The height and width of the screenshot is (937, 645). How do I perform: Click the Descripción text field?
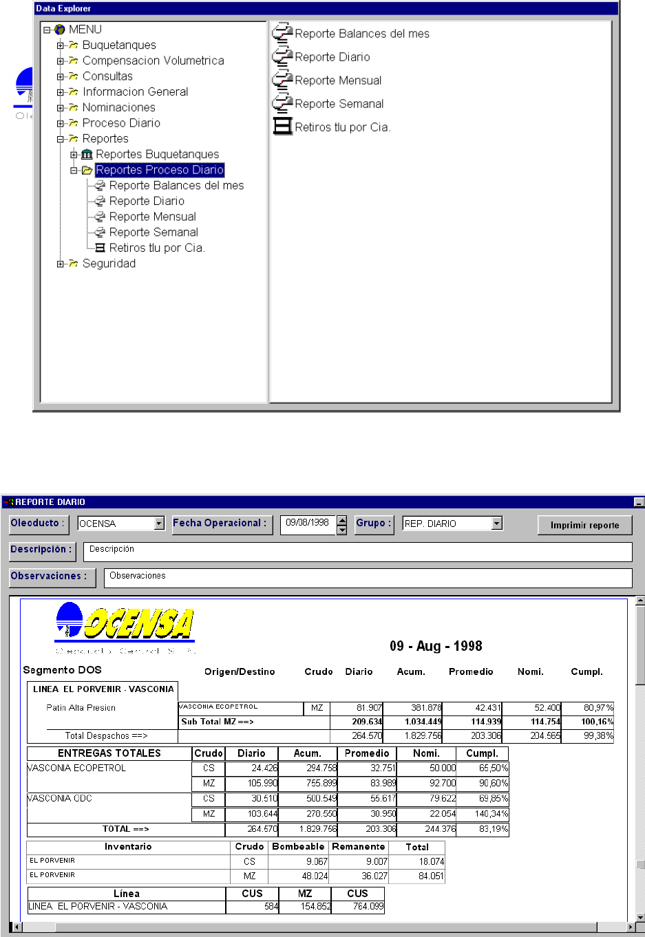pyautogui.click(x=358, y=552)
